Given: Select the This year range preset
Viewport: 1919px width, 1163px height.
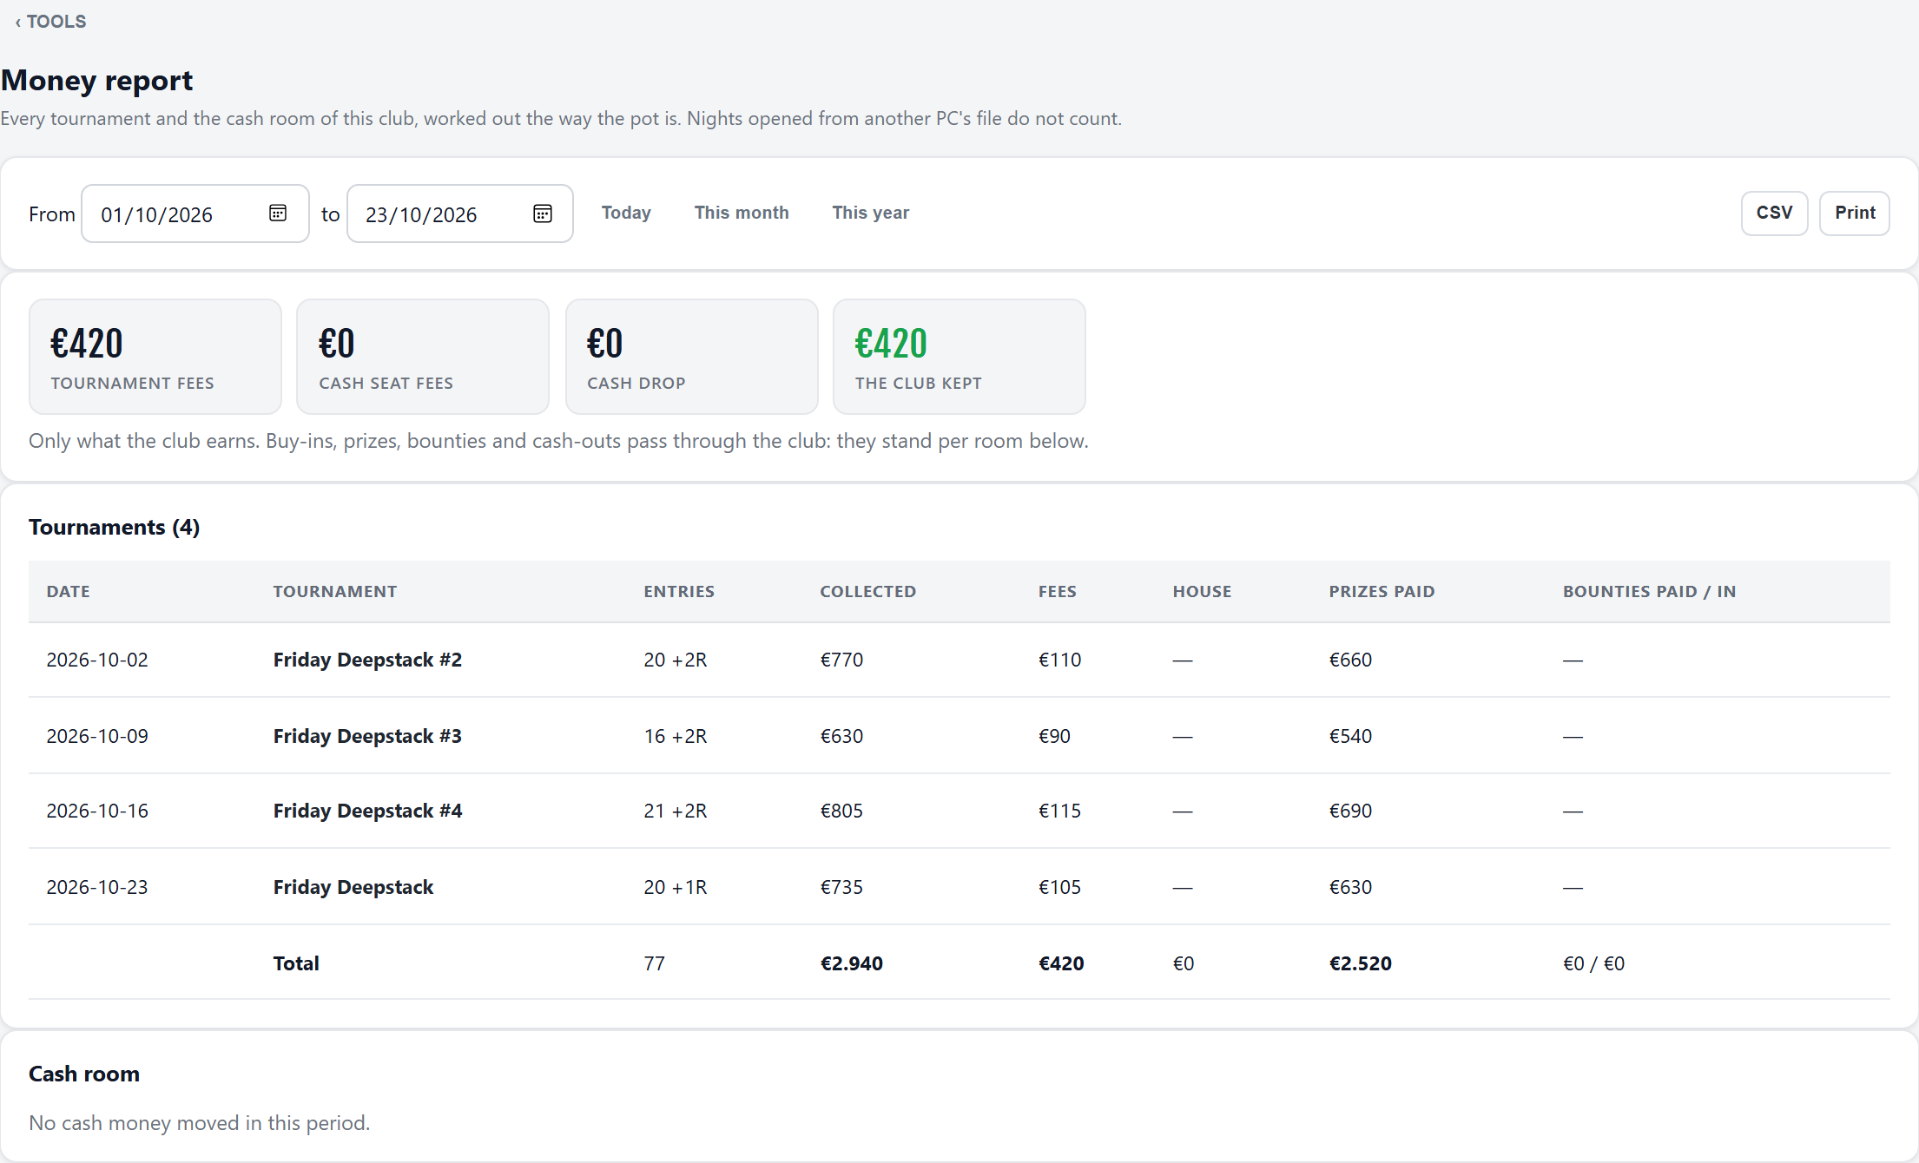Looking at the screenshot, I should point(870,213).
